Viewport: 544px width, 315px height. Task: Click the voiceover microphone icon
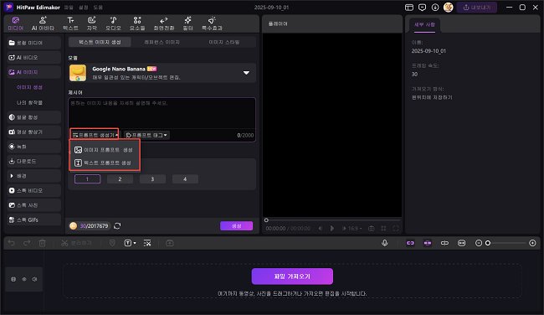[x=384, y=243]
